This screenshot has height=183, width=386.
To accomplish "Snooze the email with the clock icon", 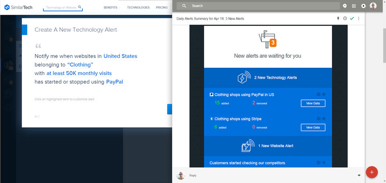I will point(345,18).
